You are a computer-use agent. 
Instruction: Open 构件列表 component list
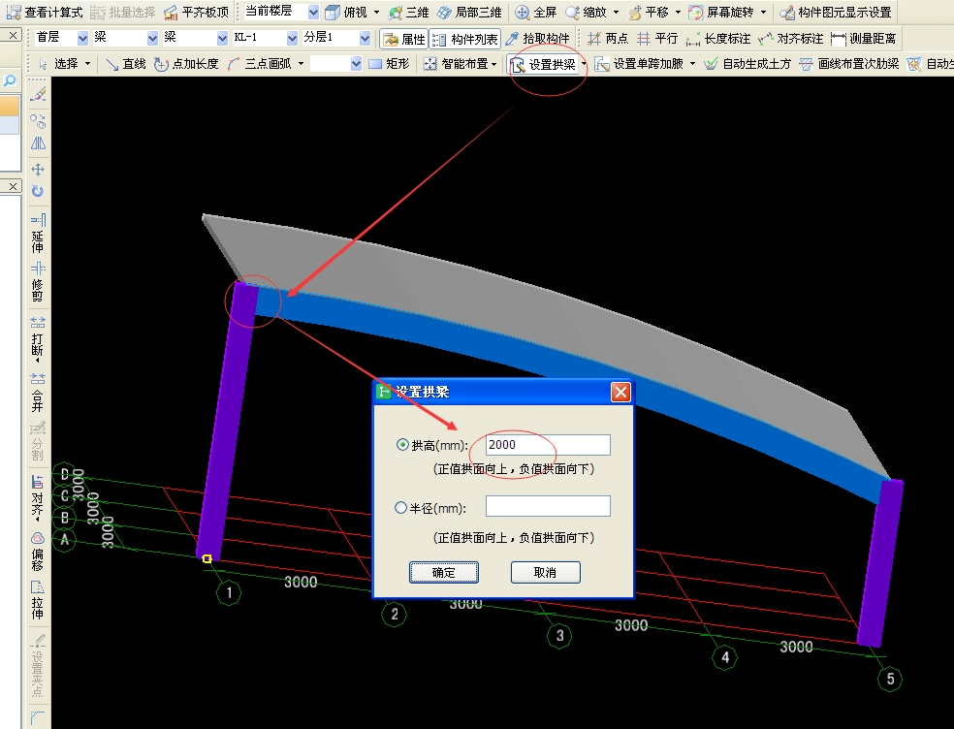coord(465,39)
